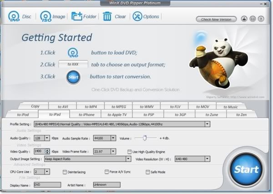Open the CPU Core Use dropdown
The image size is (273, 194).
coord(47,172)
